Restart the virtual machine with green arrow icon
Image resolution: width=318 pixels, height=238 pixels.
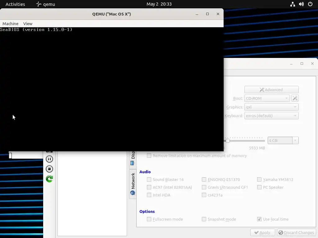(x=49, y=179)
